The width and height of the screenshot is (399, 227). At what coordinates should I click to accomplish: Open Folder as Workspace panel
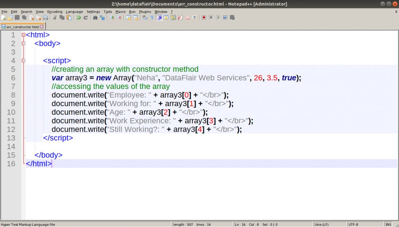click(187, 17)
